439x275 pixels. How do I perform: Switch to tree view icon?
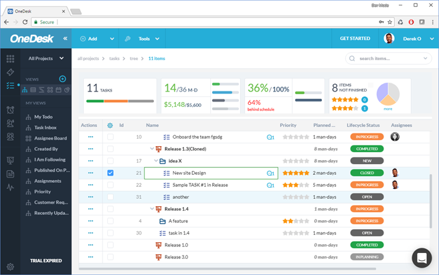(x=25, y=90)
